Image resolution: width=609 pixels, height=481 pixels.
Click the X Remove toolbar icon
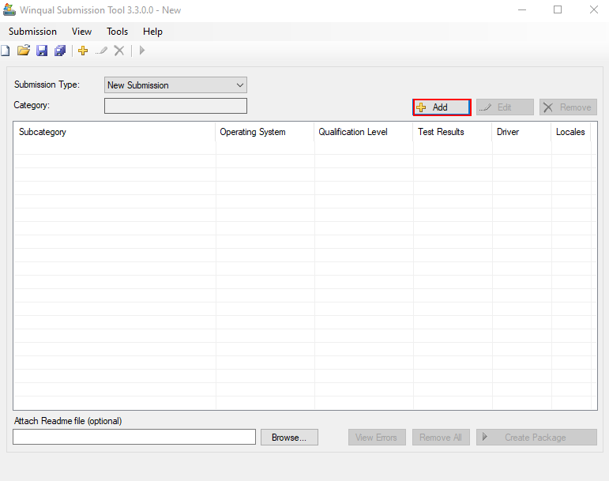tap(118, 51)
